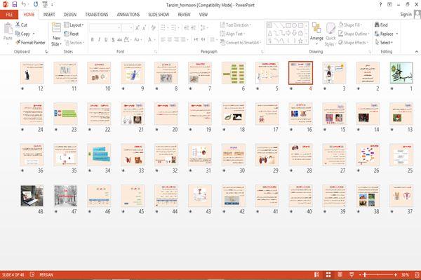Screen dimensions: 421x280
Task: Open Quick Styles gallery dropdown
Action: click(x=330, y=34)
